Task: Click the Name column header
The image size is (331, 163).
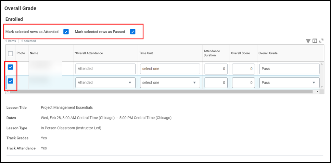Action: 34,53
